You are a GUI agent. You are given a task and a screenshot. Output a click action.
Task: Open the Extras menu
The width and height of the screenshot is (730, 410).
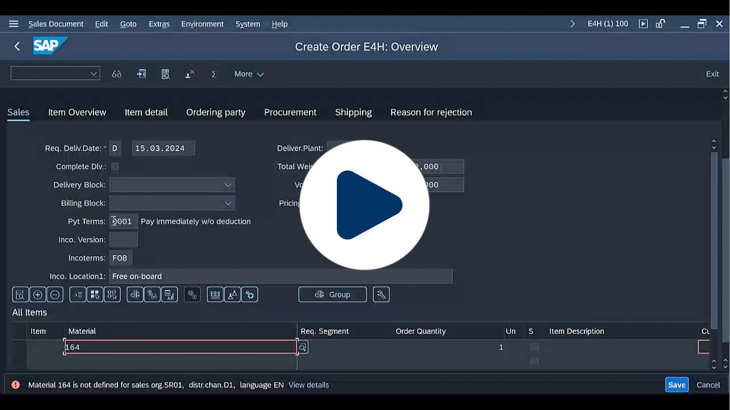point(159,24)
